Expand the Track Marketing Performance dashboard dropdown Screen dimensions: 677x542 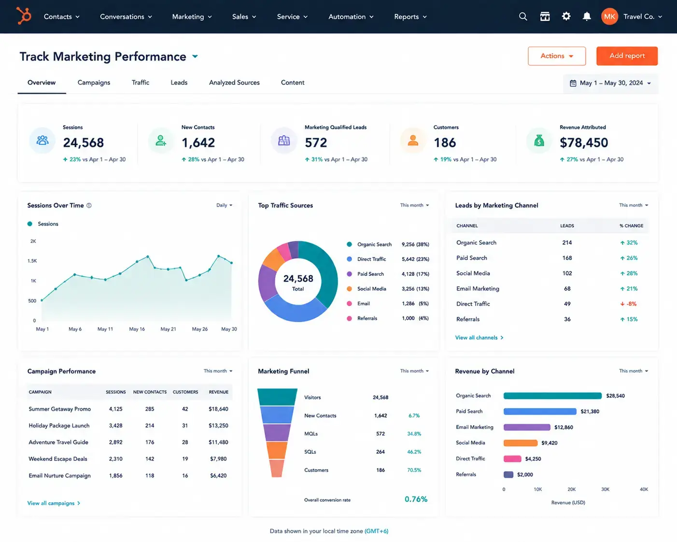point(195,57)
